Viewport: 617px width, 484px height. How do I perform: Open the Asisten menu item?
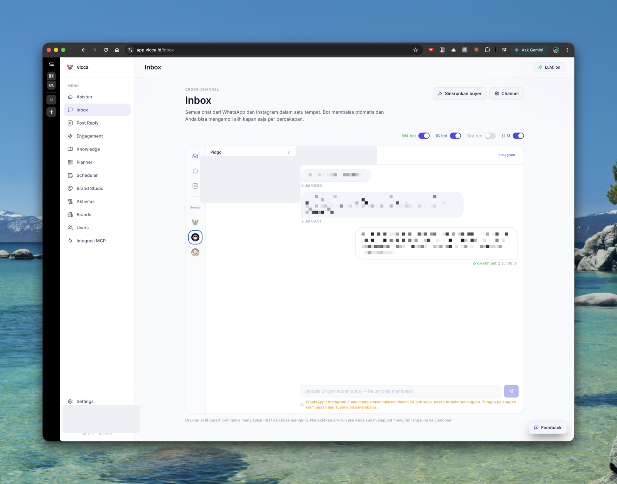(x=97, y=97)
